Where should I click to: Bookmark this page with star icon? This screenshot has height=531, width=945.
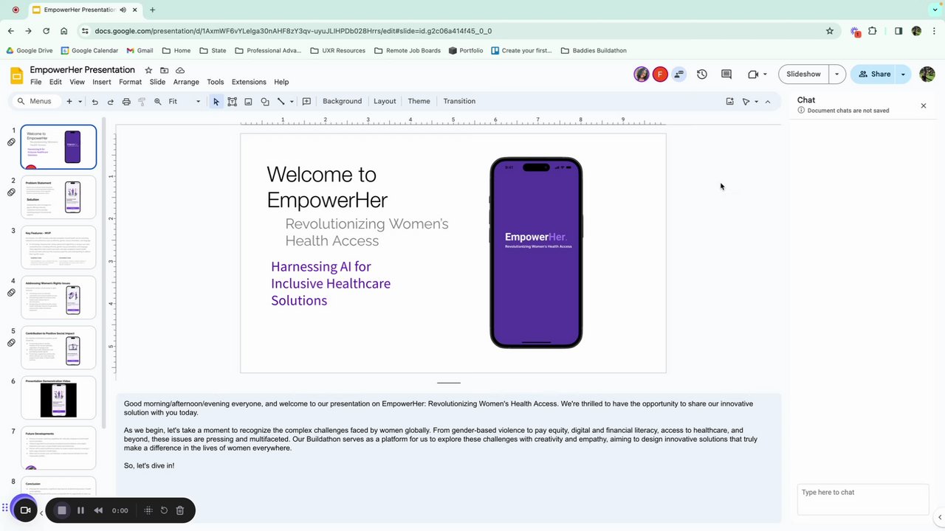[830, 31]
